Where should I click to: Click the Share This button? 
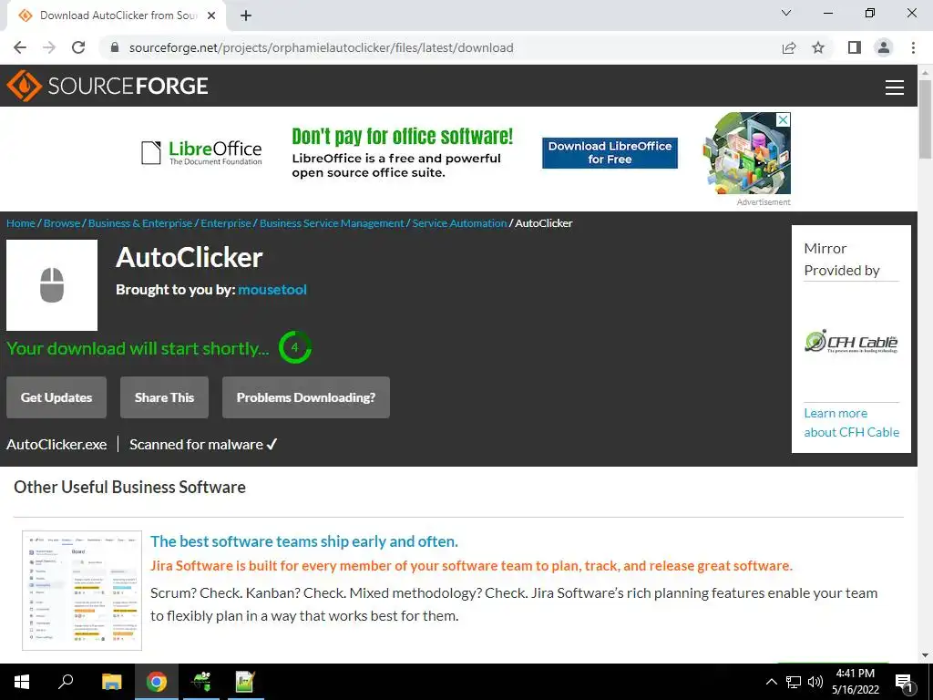pos(164,397)
